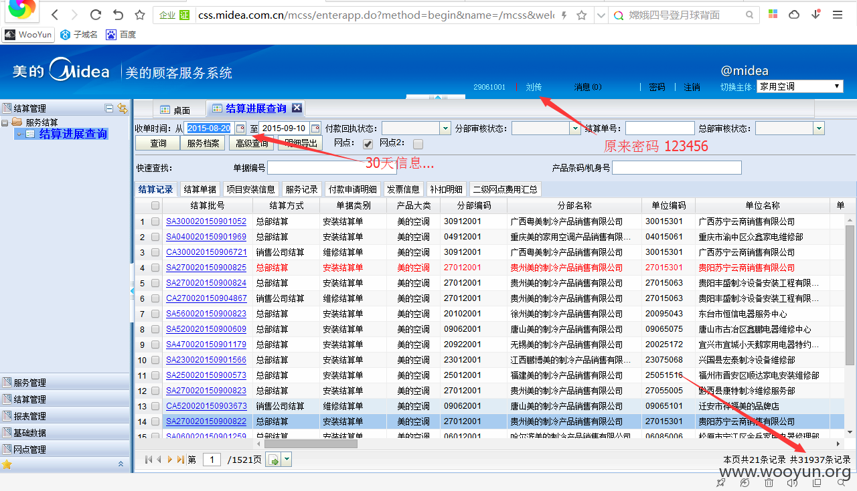Image resolution: width=857 pixels, height=491 pixels.
Task: Open the 付款回执状态 dropdown
Action: 445,128
